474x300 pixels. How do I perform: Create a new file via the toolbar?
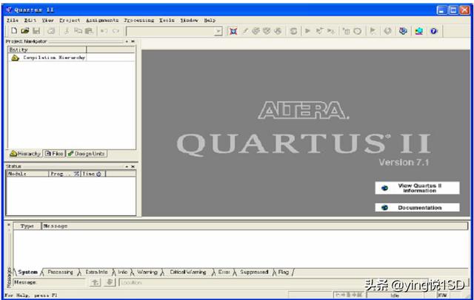tap(14, 30)
